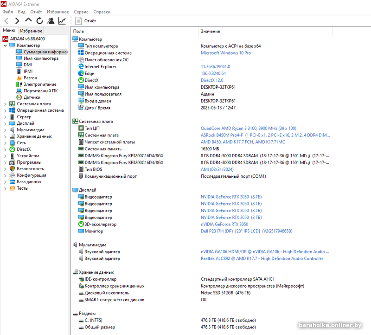Viewport: 371px width, 335px height.
Task: Click the Программы icon in tree
Action: click(x=12, y=162)
